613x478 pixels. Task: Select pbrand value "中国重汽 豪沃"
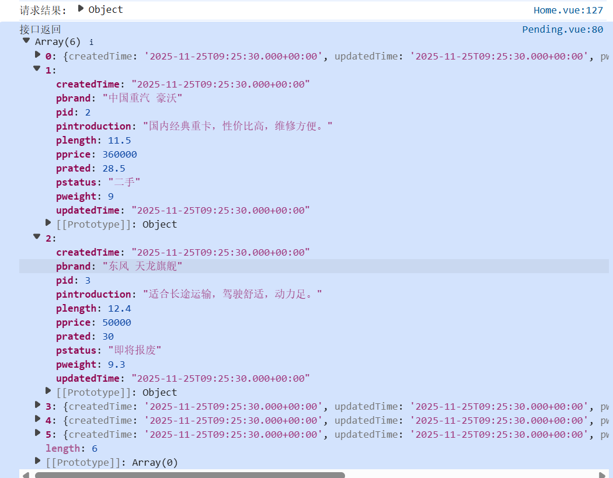click(142, 97)
